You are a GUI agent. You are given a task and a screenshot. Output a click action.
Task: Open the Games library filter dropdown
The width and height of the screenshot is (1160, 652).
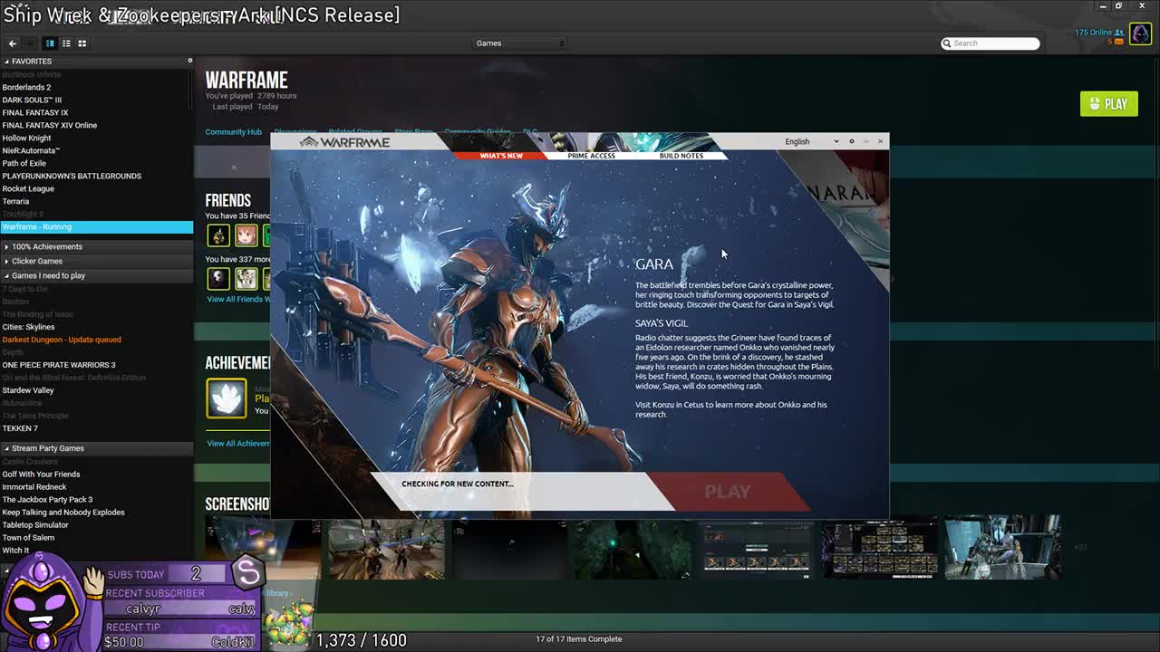point(520,43)
